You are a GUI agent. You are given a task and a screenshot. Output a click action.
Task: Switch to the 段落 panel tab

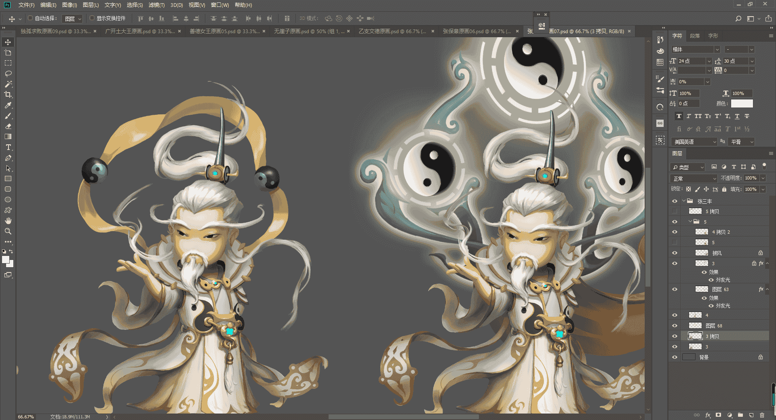point(695,36)
